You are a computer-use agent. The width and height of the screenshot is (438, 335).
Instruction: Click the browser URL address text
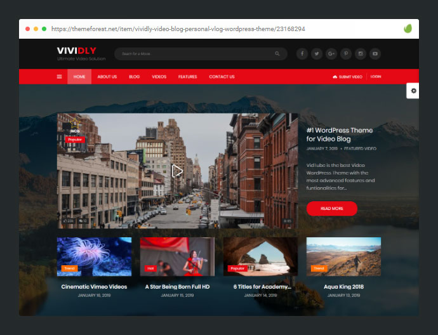pos(178,29)
